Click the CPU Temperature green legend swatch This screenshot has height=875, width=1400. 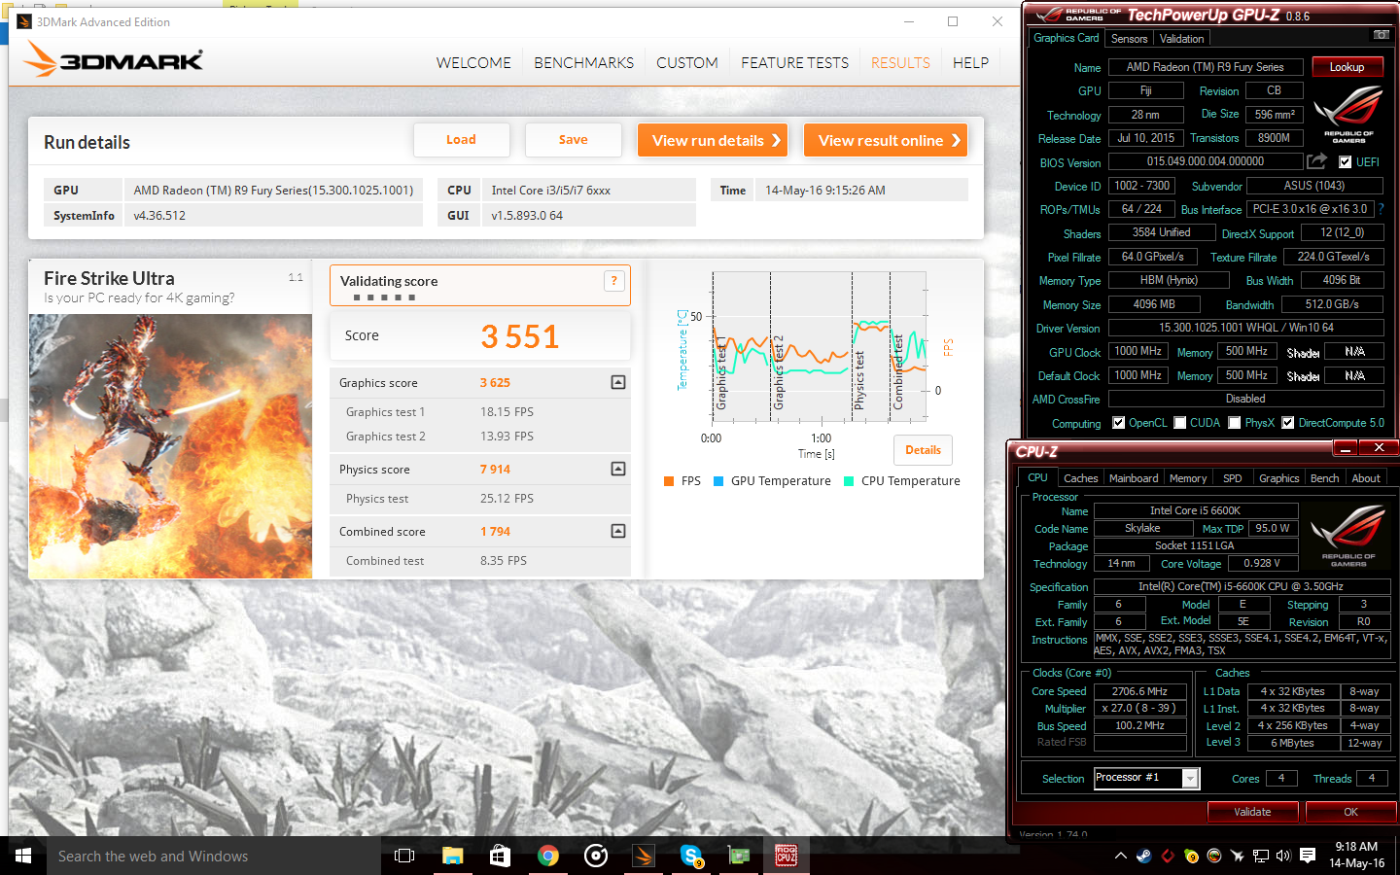point(849,481)
